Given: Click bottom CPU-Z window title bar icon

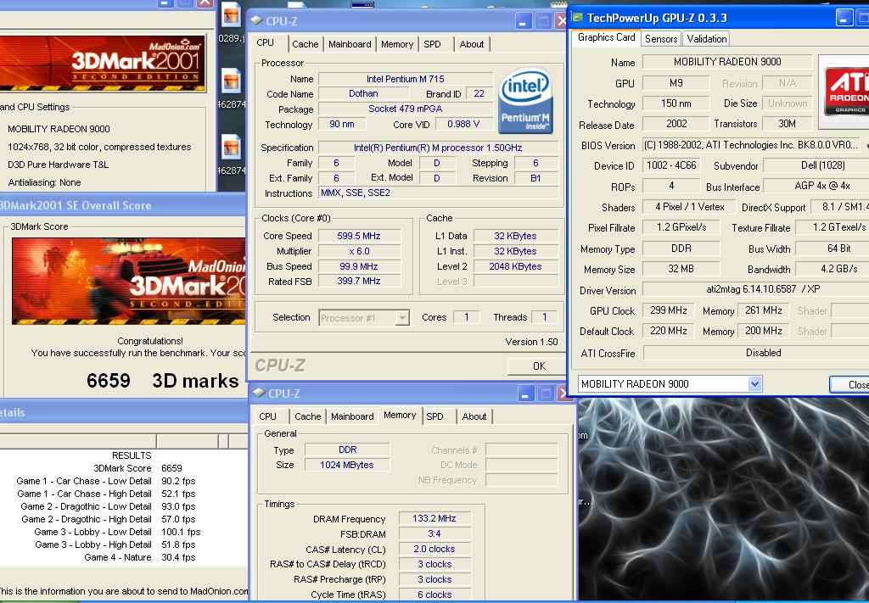Looking at the screenshot, I should [x=259, y=394].
